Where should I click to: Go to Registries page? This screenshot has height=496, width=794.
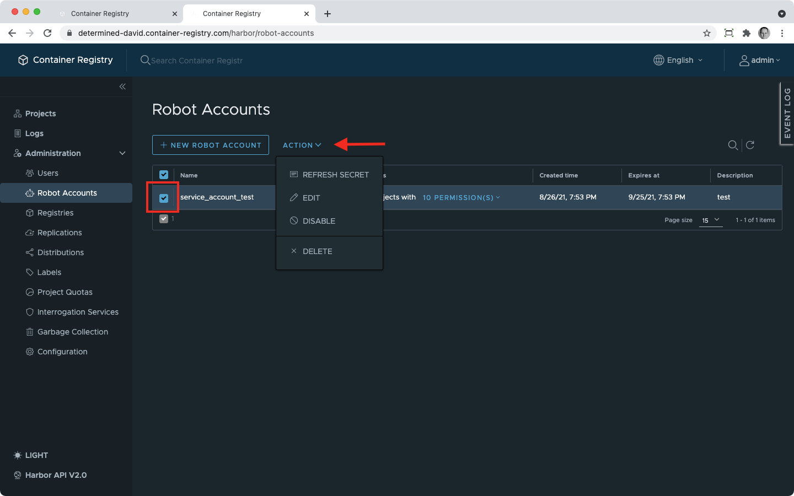(x=55, y=213)
